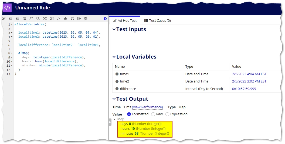Click the gray dot beside time2
The image size is (285, 144).
coord(117,81)
